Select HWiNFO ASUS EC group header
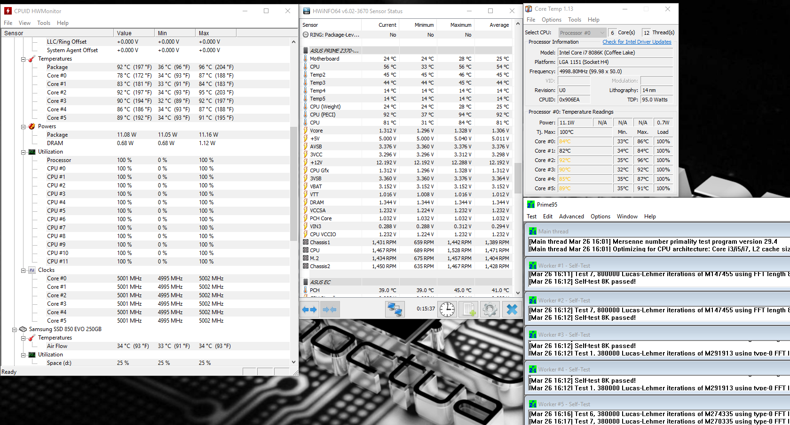This screenshot has width=790, height=425. coord(407,282)
